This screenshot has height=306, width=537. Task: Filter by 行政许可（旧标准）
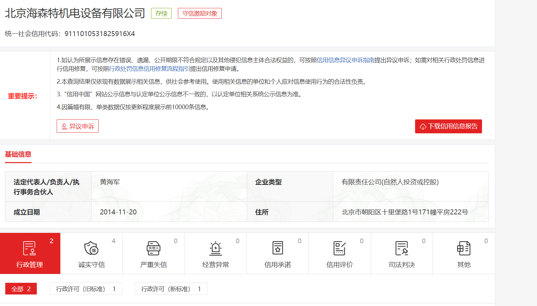pos(86,289)
